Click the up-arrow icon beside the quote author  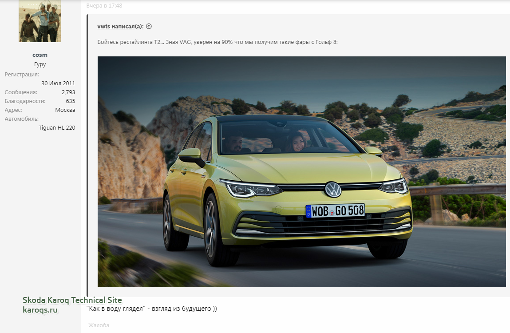click(x=149, y=26)
